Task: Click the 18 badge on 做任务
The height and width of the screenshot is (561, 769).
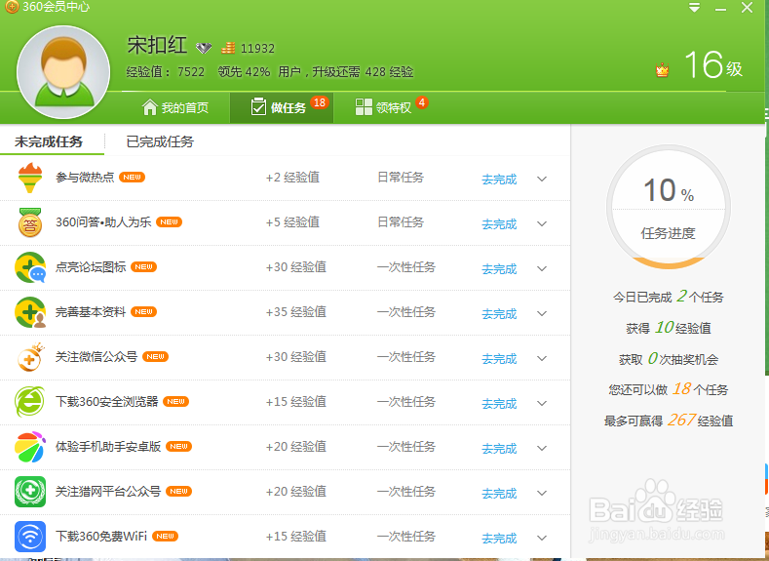Action: [x=320, y=102]
